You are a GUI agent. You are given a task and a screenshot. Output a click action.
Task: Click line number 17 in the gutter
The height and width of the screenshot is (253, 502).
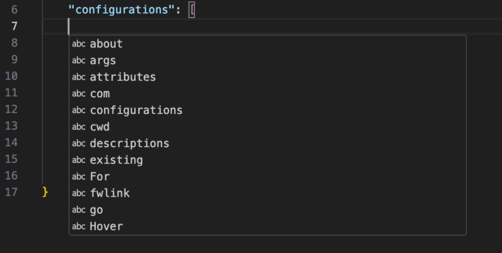point(11,192)
